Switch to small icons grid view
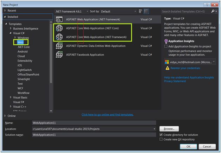This screenshot has width=221, height=153. pos(140,11)
